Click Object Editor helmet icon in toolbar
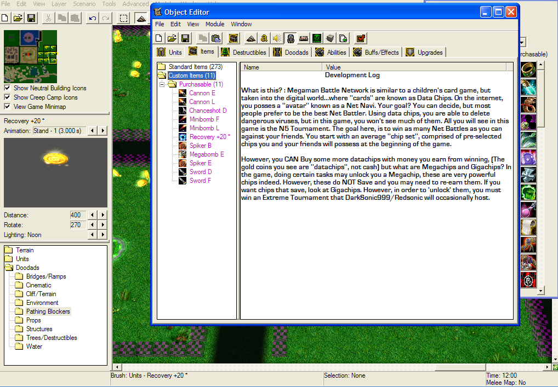558x387 pixels. (x=291, y=38)
